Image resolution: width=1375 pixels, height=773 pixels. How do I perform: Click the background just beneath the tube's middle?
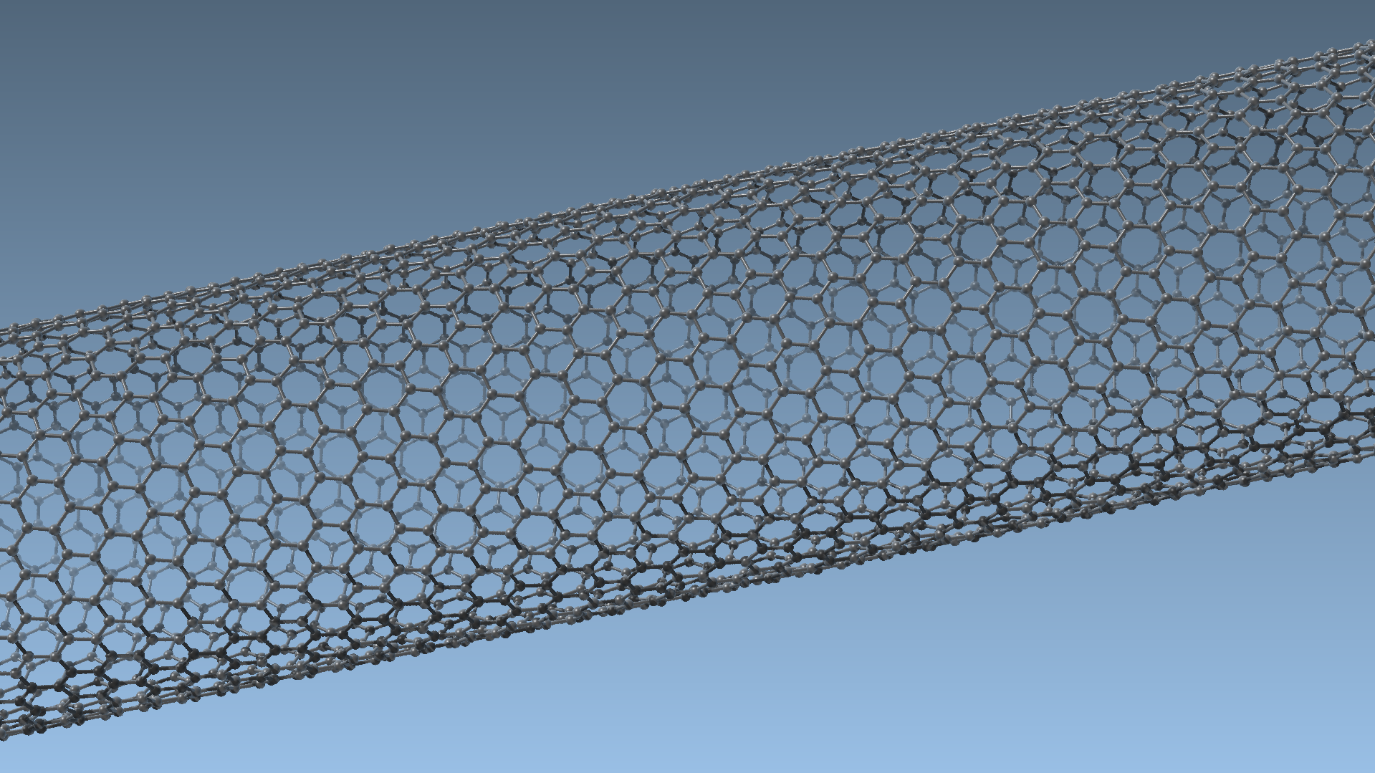[717, 630]
